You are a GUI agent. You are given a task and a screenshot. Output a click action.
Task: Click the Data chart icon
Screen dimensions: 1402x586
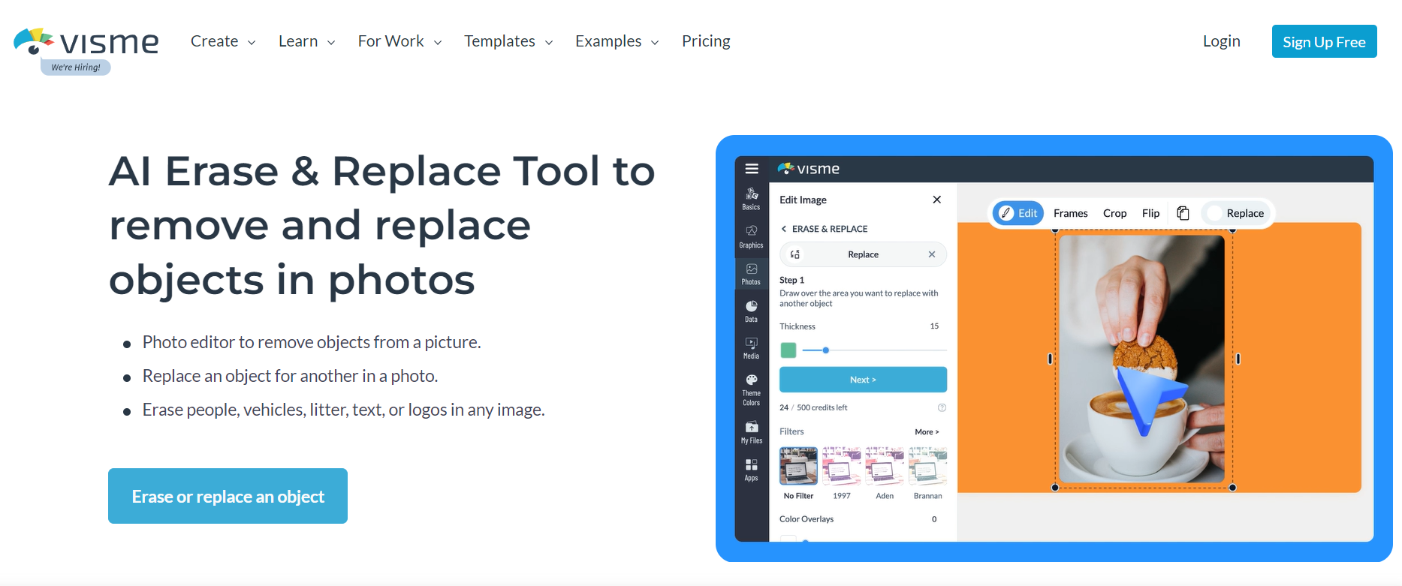pyautogui.click(x=751, y=311)
